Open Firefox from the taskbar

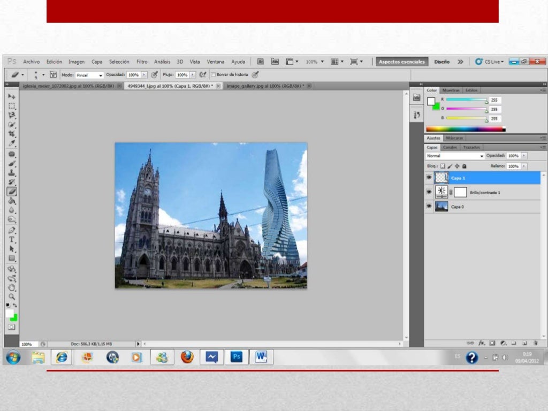[187, 357]
